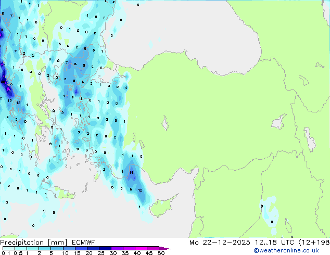Select the above-50 mm legend arrow tip

coord(165,248)
